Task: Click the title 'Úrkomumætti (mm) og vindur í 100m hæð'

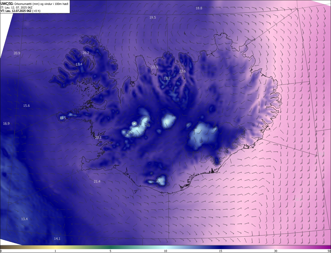Action: tap(41, 4)
